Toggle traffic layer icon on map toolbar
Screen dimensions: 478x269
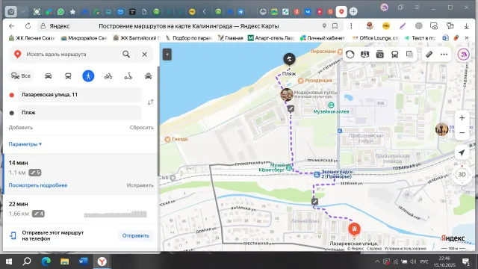350,55
